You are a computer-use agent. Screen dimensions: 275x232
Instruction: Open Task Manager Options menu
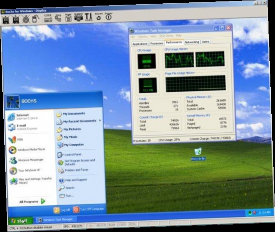click(x=143, y=37)
